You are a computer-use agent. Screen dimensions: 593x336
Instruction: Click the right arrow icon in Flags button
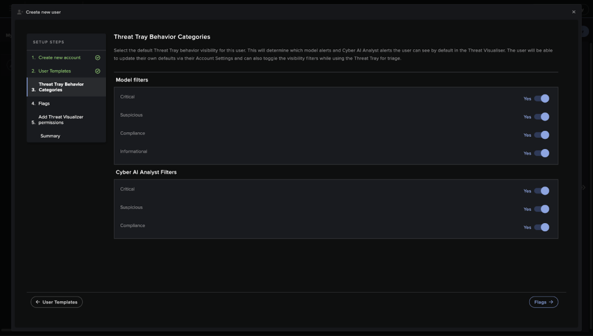[551, 302]
